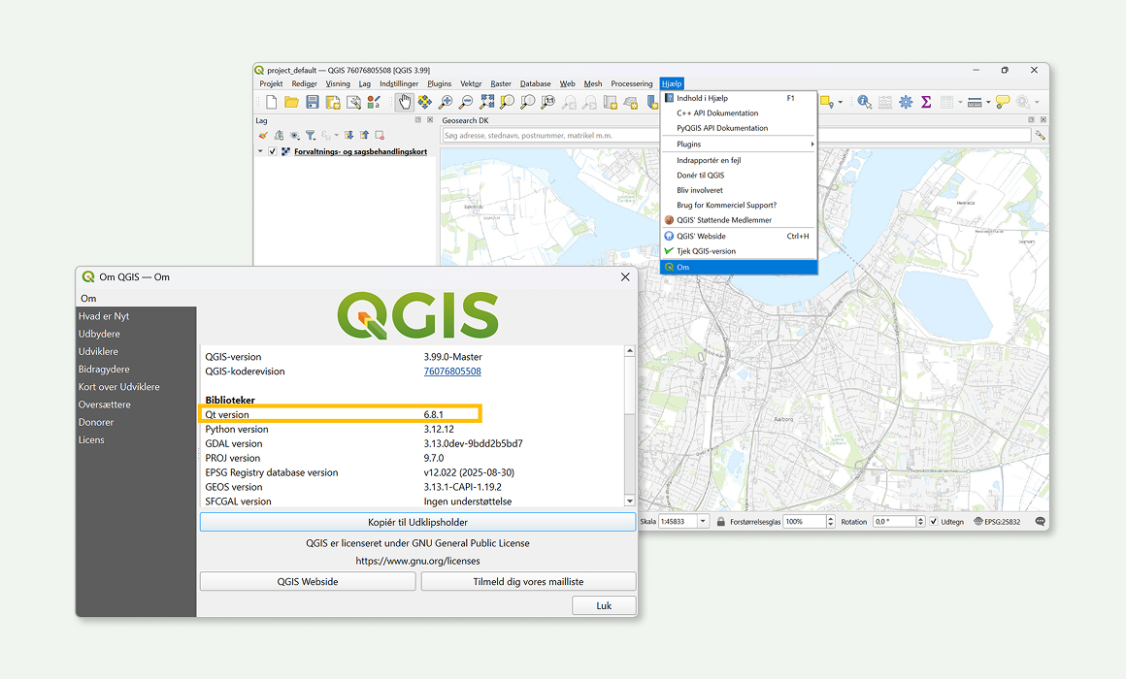
Task: Click the Kopiér til Udklipsholder button
Action: coord(417,522)
